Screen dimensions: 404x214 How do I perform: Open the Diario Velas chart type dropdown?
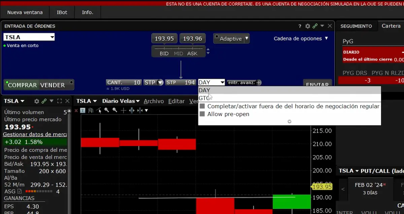click(121, 101)
